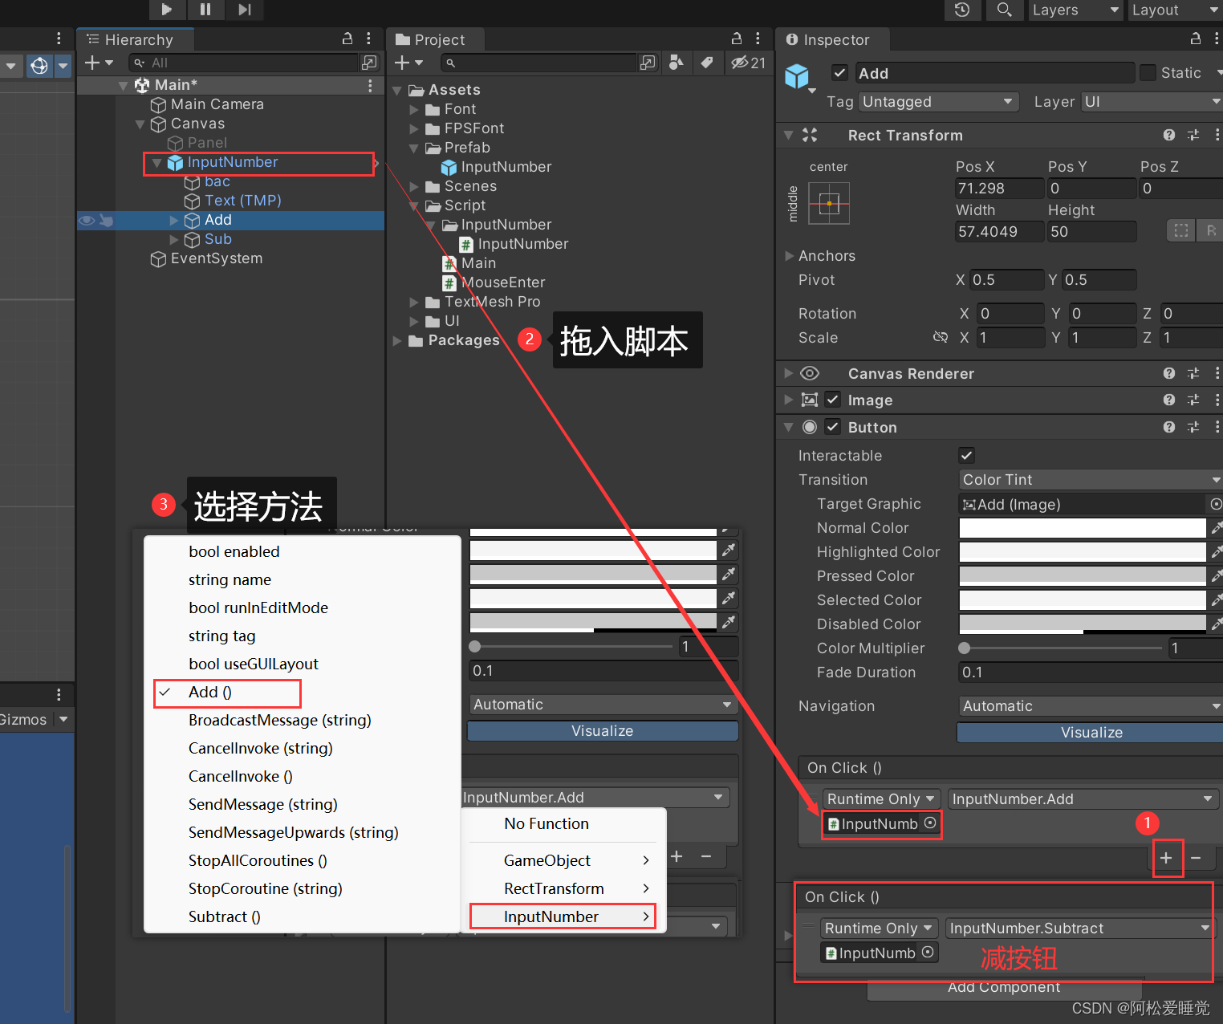Open the Transition Color Tint dropdown
The image size is (1223, 1024).
click(1091, 480)
